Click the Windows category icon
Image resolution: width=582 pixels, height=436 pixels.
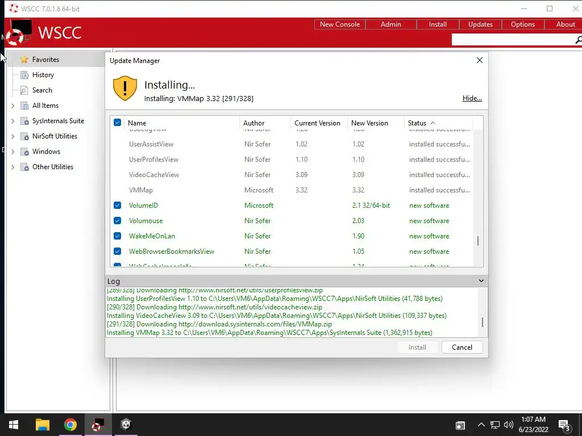24,152
